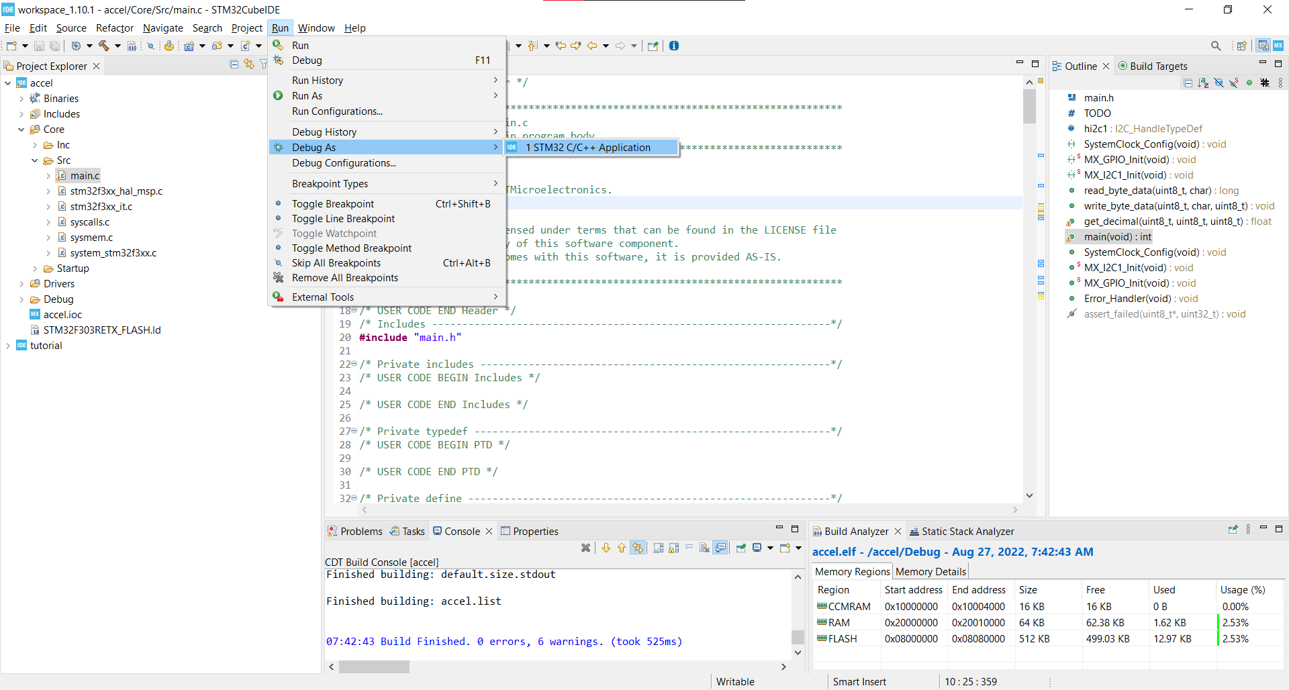The image size is (1289, 690).
Task: Click Collapse All icon in Outline view
Action: tap(1188, 83)
